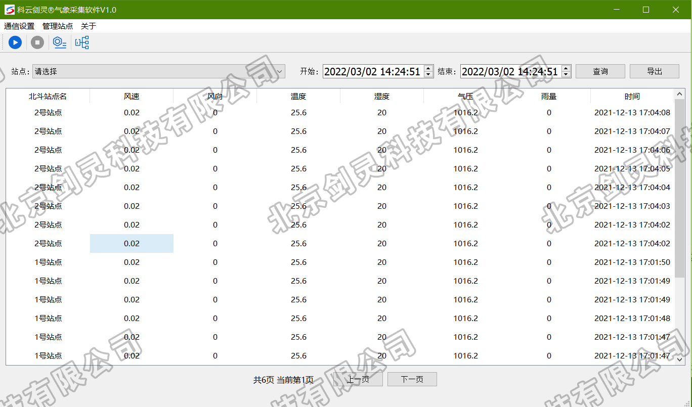Expand the 站点 请选择 dropdown
692x407 pixels.
pyautogui.click(x=159, y=71)
